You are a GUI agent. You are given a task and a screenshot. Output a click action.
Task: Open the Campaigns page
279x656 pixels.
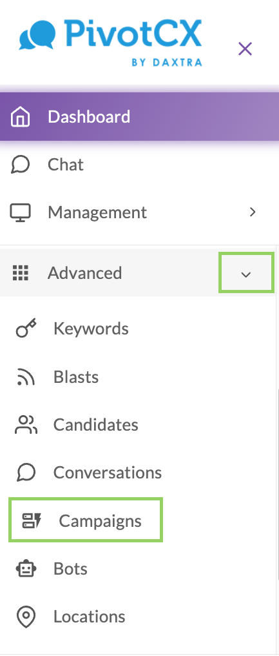[86, 520]
